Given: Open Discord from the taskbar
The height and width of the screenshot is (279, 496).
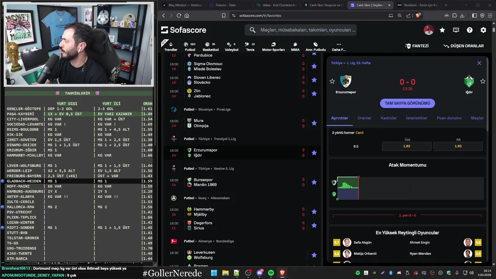Looking at the screenshot, I should [x=260, y=273].
